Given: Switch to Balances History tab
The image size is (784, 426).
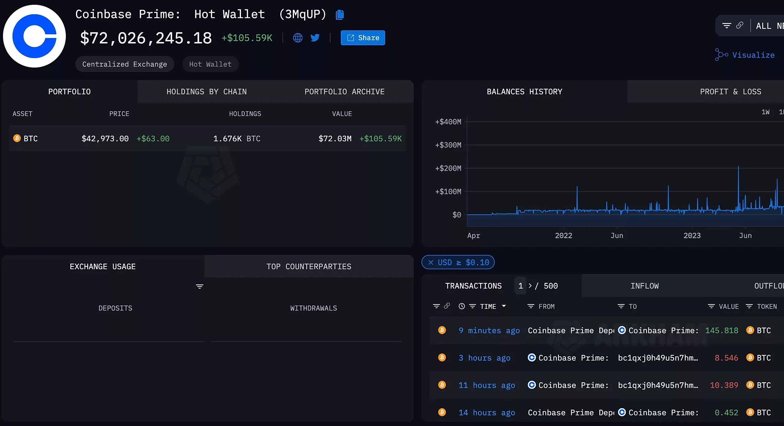Looking at the screenshot, I should (x=524, y=91).
